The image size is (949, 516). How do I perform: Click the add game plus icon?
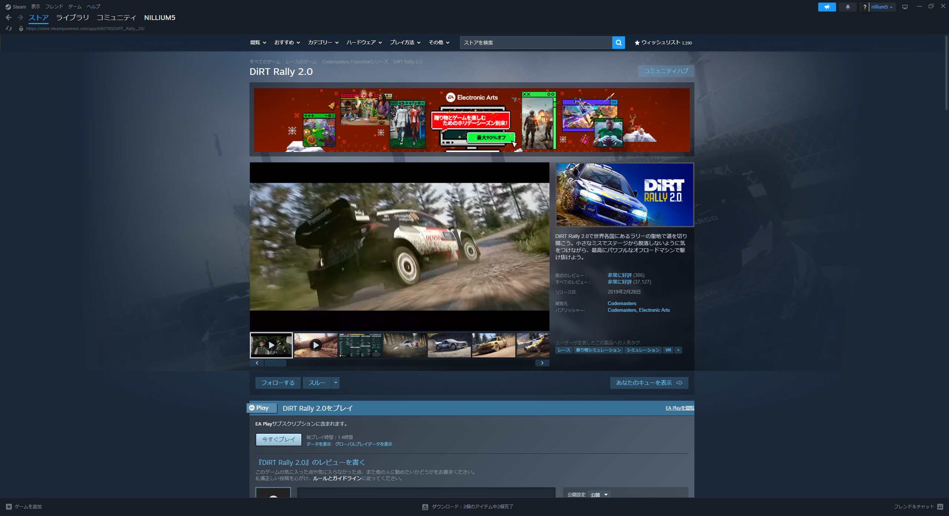pos(9,507)
